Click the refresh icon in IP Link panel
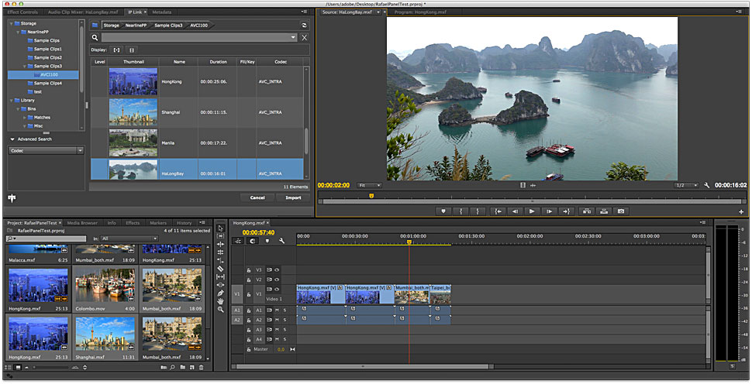752x384 pixels. pyautogui.click(x=304, y=26)
